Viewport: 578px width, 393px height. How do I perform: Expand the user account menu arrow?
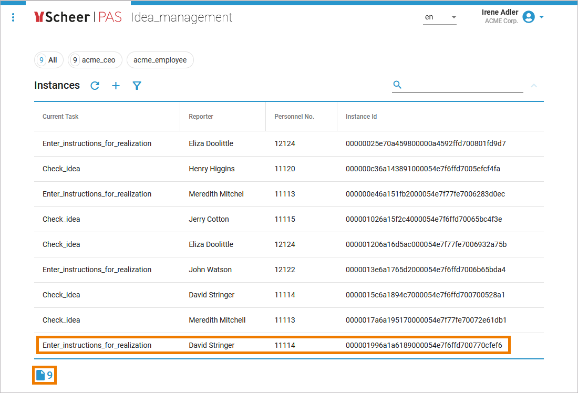tap(542, 17)
